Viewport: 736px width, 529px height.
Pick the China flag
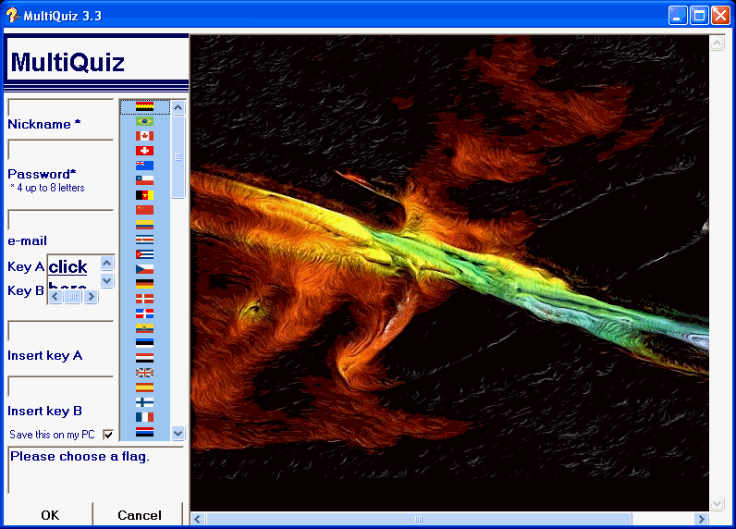(x=144, y=210)
